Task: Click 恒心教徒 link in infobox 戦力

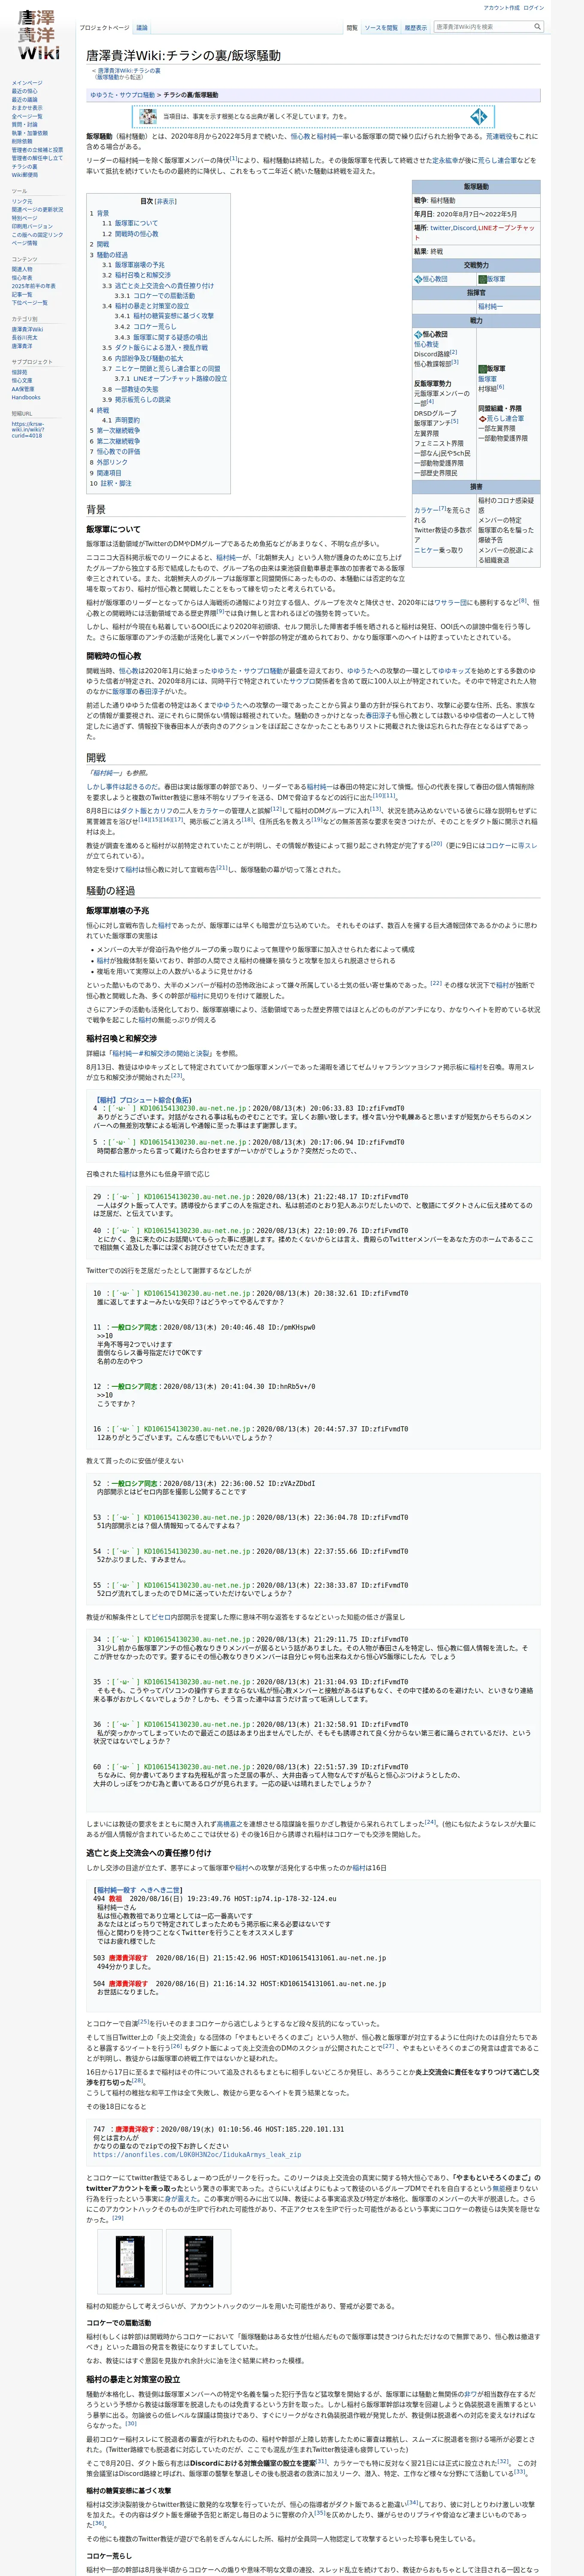Action: (x=427, y=344)
